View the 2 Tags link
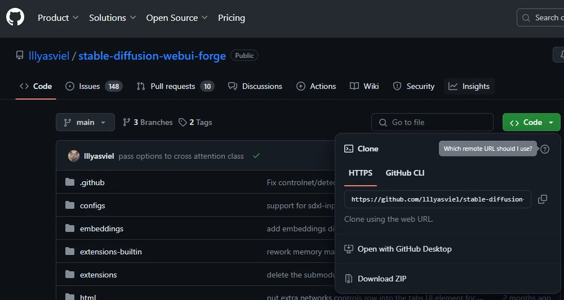The width and height of the screenshot is (564, 300). (196, 122)
